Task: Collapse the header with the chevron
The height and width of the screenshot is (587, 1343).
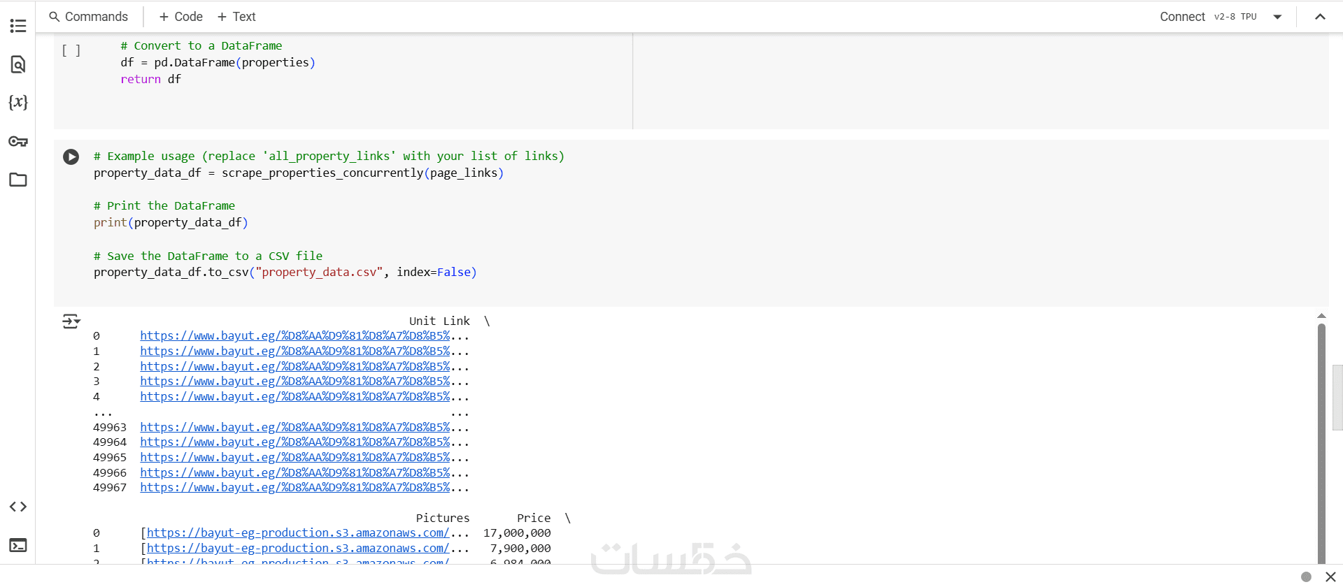Action: pyautogui.click(x=1320, y=17)
